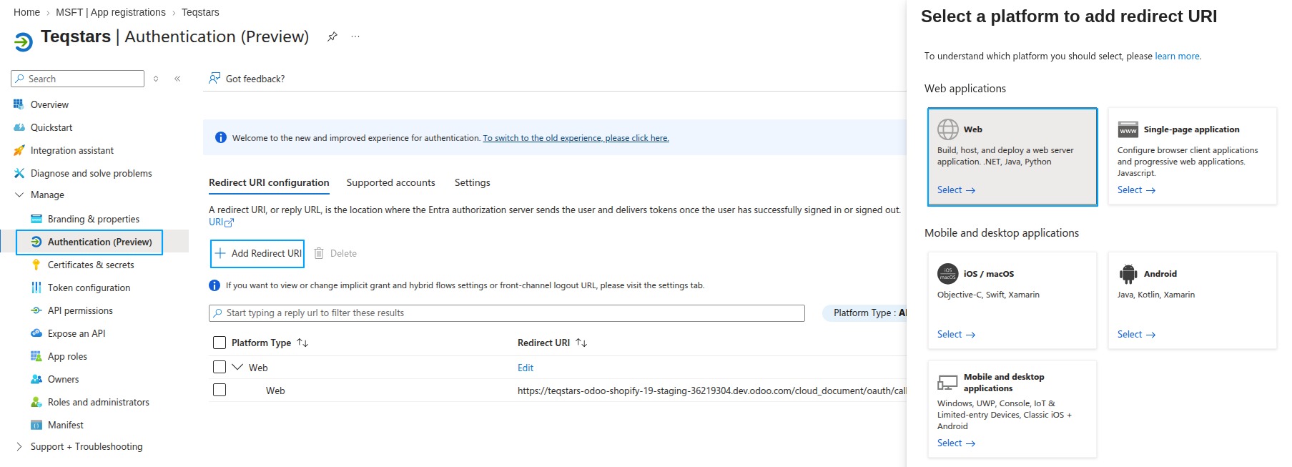
Task: Switch to Redirect URI configuration tab
Action: point(269,183)
